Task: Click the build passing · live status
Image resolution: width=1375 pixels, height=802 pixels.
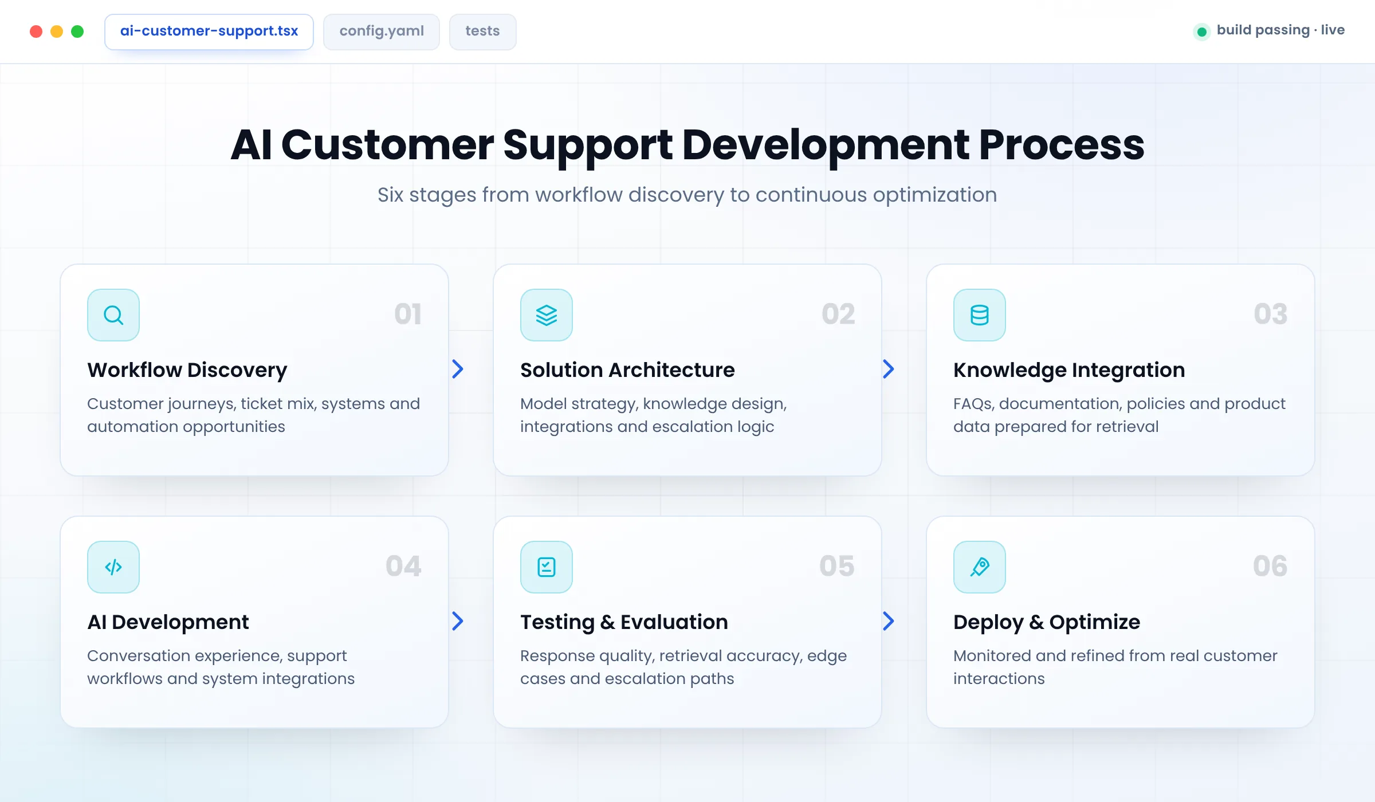Action: tap(1270, 30)
